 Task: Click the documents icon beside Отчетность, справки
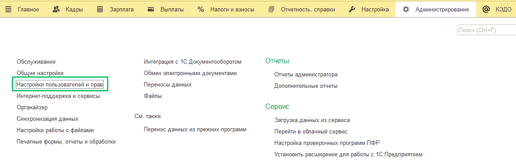tap(271, 10)
